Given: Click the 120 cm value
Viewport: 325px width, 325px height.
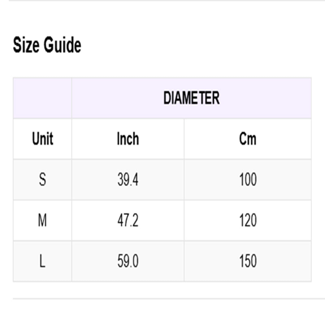Looking at the screenshot, I should pos(248,221).
